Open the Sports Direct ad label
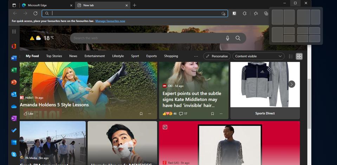337x165 pixels. (x=265, y=114)
